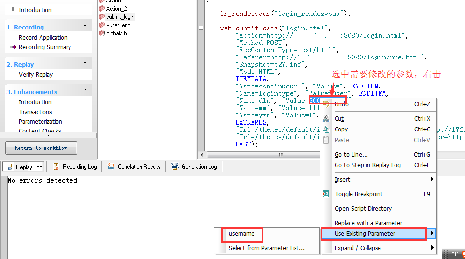465x259 pixels.
Task: Click the EXTRARES keyword line
Action: click(x=252, y=123)
